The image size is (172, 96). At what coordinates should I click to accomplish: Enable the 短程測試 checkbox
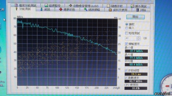point(127,33)
